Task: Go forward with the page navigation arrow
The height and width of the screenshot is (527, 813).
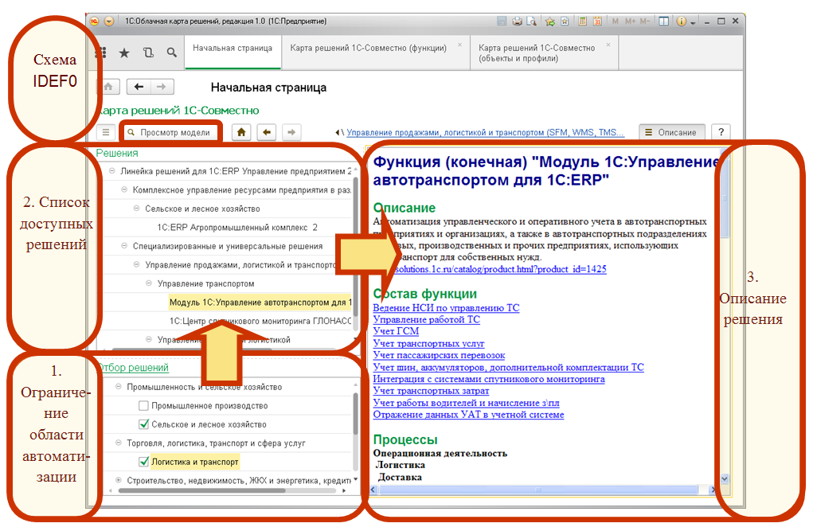Action: pos(162,87)
